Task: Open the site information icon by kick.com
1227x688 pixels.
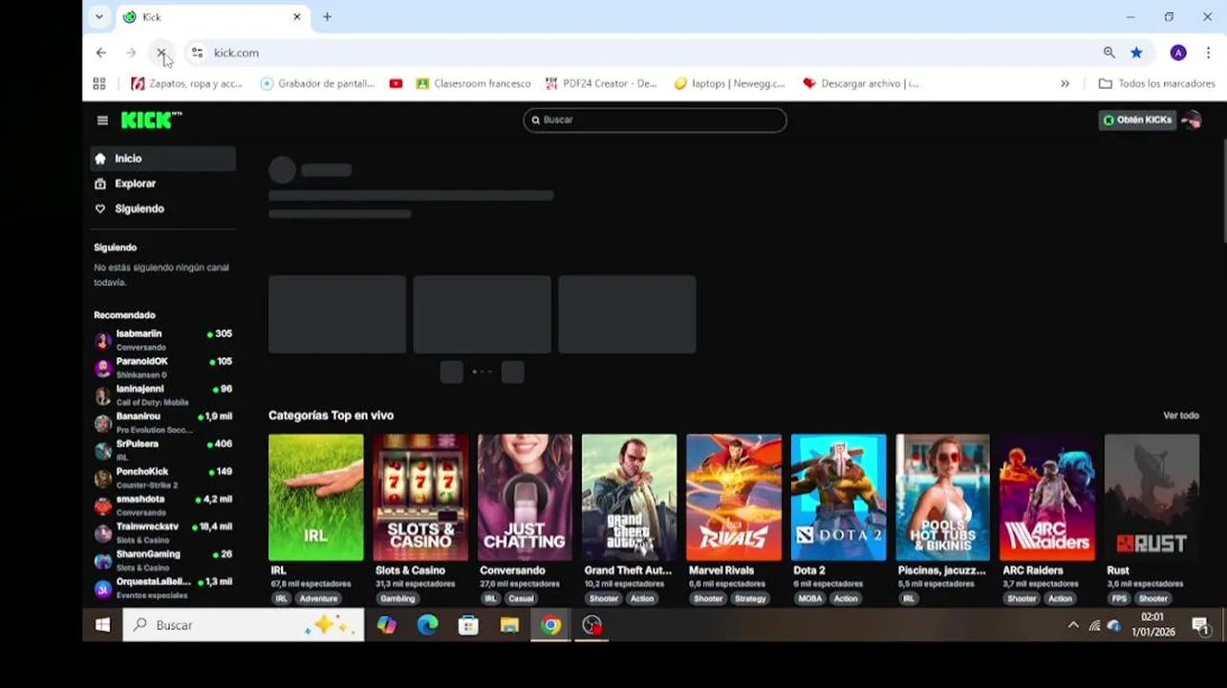Action: [197, 53]
